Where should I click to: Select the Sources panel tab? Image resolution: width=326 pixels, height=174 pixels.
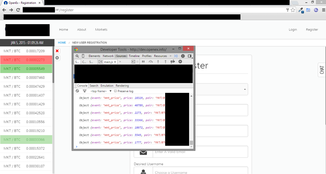pos(121,56)
